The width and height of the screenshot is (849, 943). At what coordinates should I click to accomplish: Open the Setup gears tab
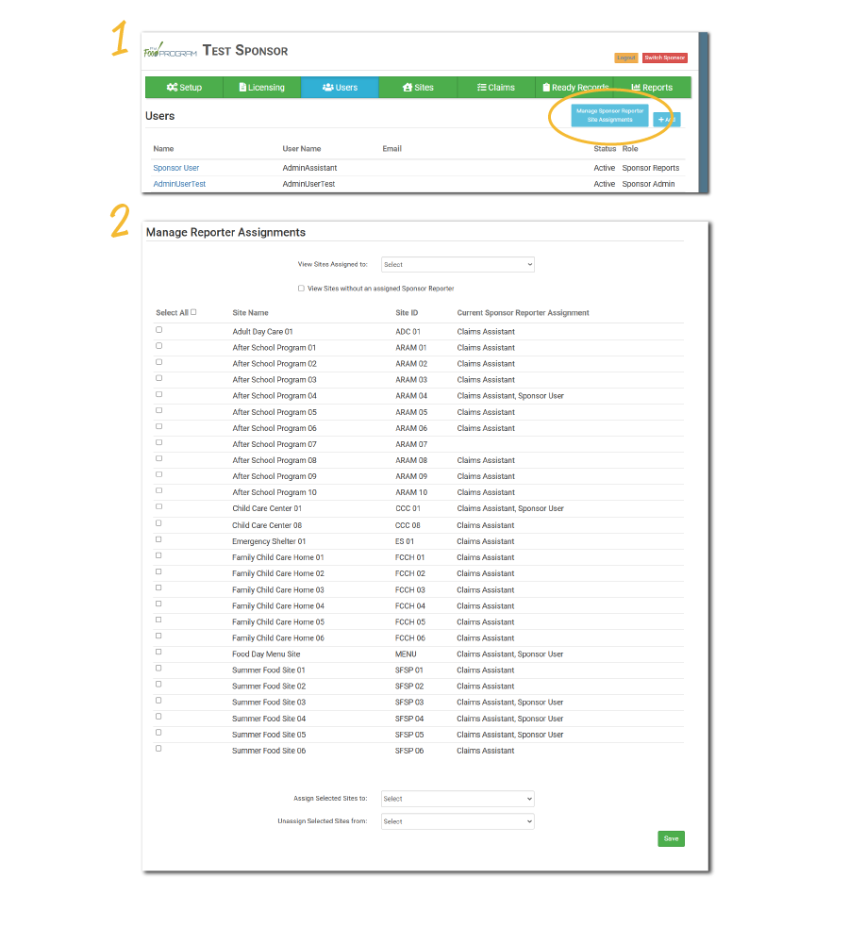coord(184,88)
